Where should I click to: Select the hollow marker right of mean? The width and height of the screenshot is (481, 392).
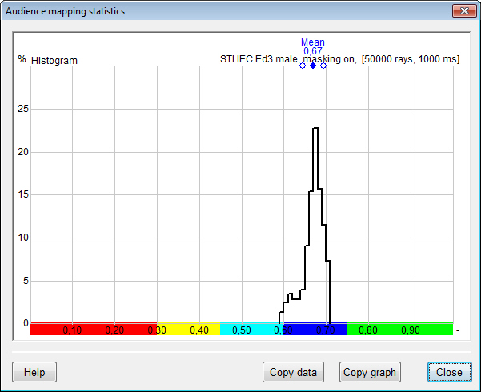tap(323, 66)
